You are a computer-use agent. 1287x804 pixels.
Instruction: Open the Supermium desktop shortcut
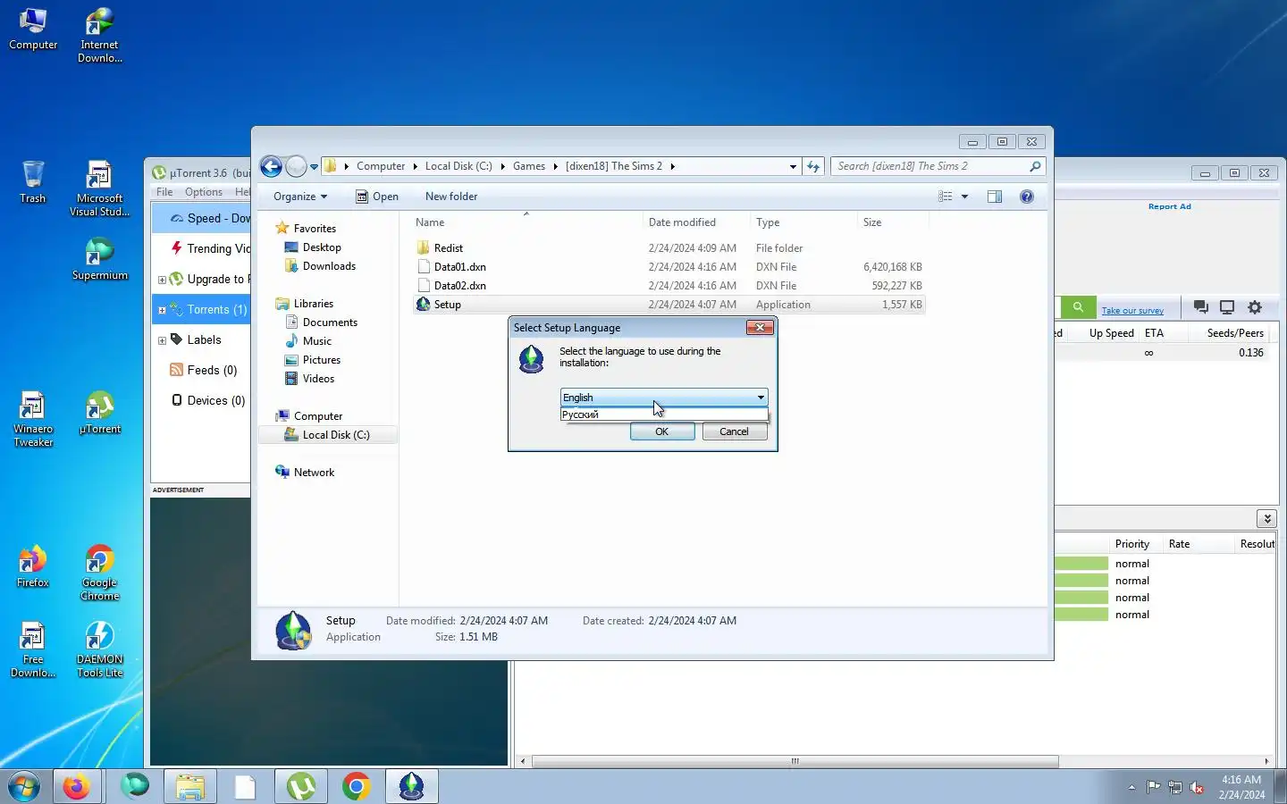pyautogui.click(x=99, y=259)
